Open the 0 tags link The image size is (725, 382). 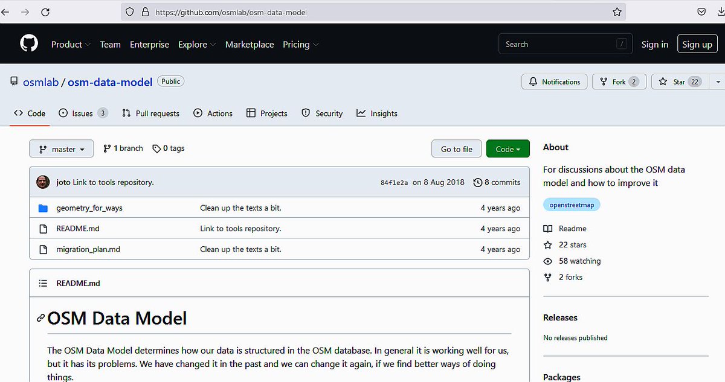tap(169, 148)
